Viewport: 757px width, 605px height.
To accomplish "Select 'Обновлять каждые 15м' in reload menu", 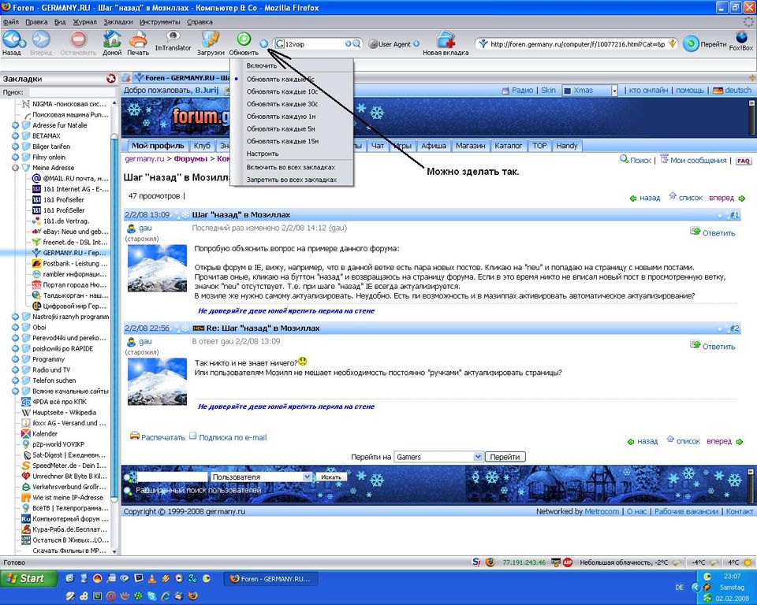I will click(x=291, y=141).
